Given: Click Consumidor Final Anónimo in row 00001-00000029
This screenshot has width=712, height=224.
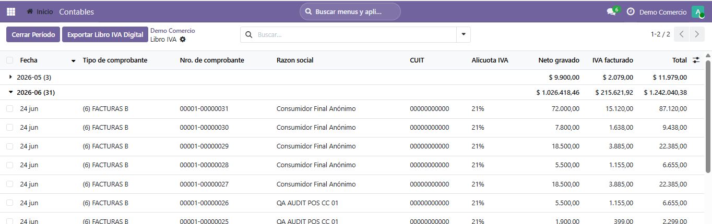Looking at the screenshot, I should click(x=316, y=146).
